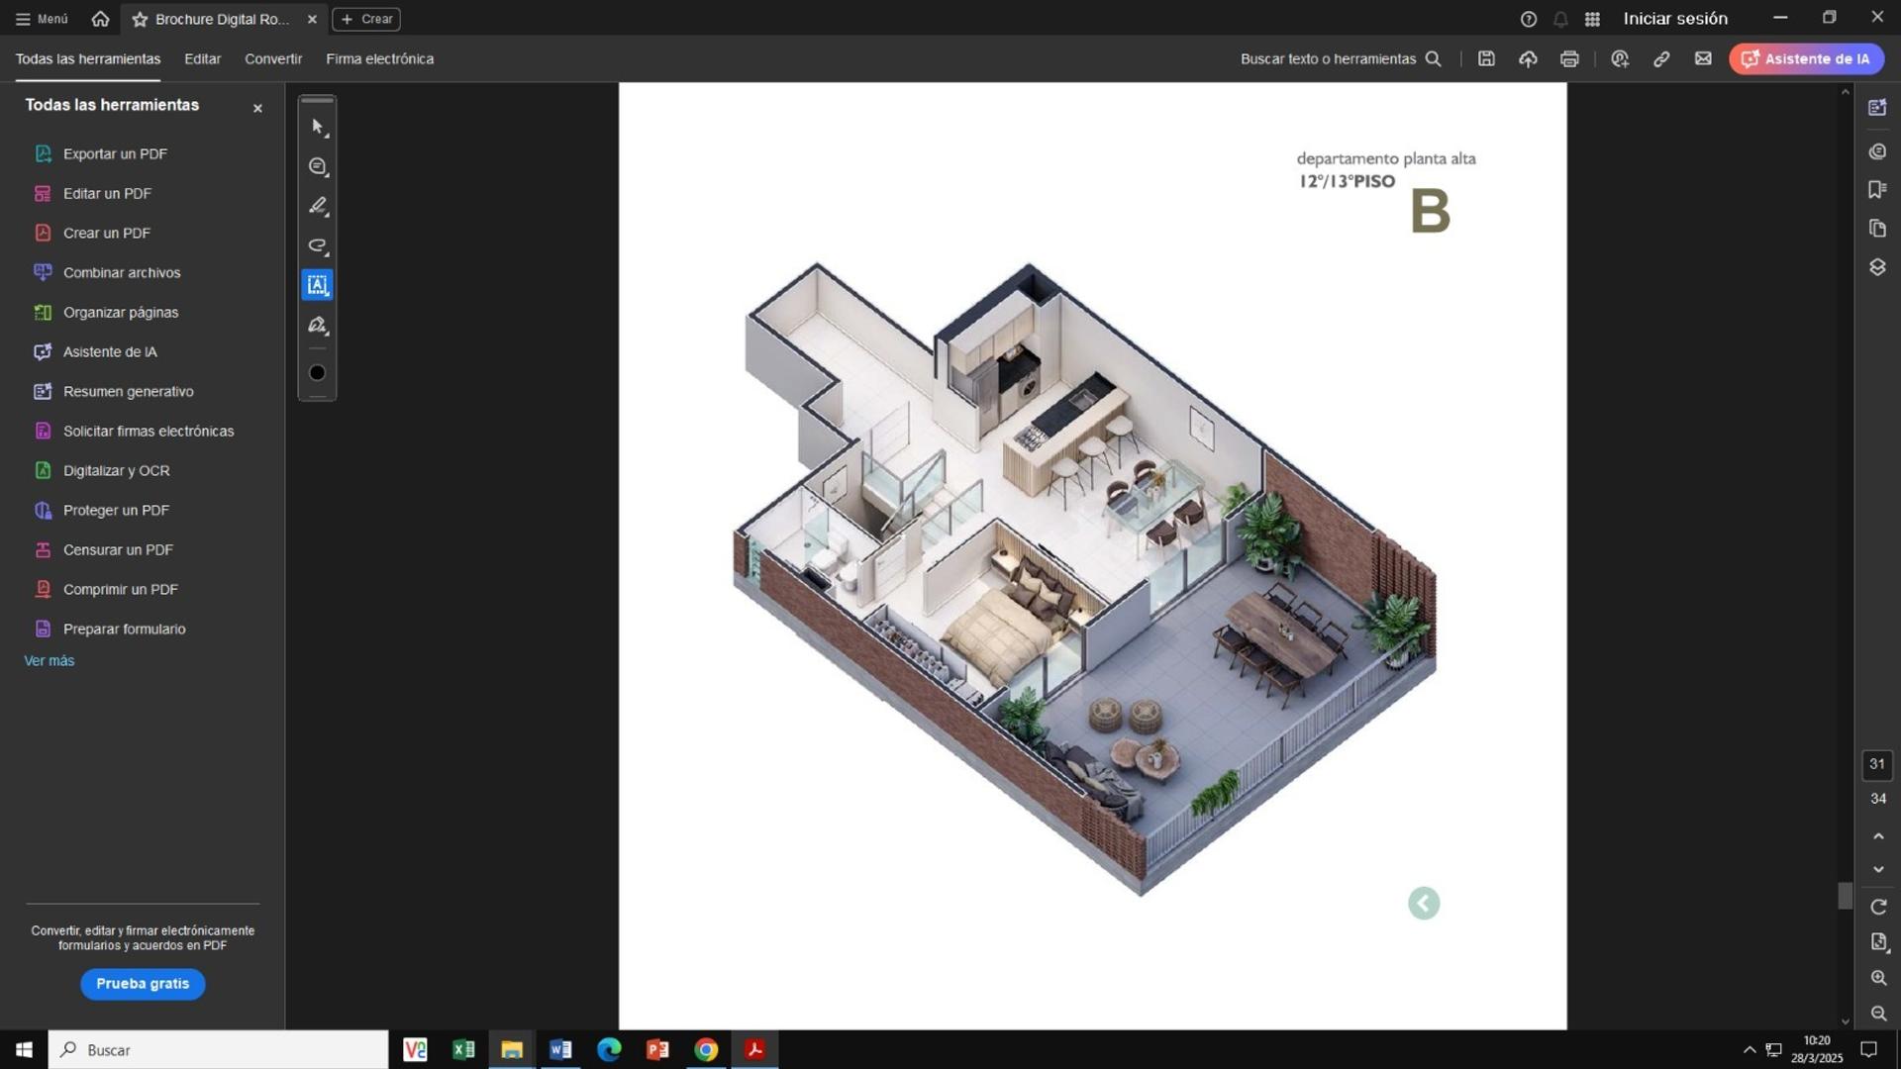Open page thumbnails panel on right rail
The image size is (1901, 1069).
click(x=1877, y=229)
